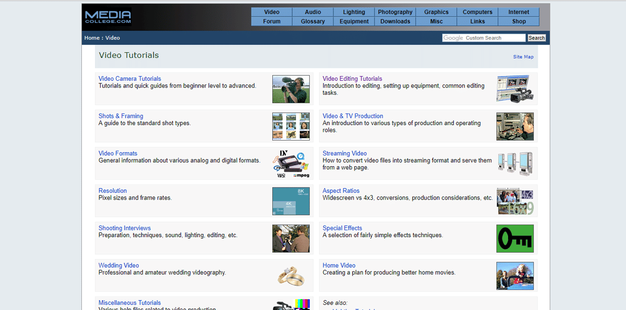Click the 16x9 aspect ratio image
Screen dimensions: 626x310
[514, 201]
